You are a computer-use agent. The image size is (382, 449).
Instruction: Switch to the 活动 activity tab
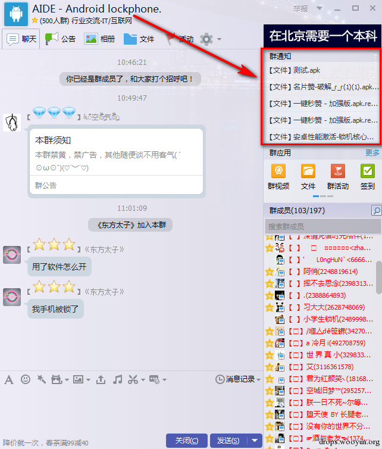180,39
